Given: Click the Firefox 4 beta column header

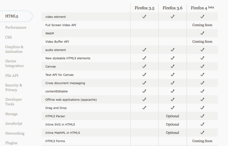Looking at the screenshot, I should point(202,8).
